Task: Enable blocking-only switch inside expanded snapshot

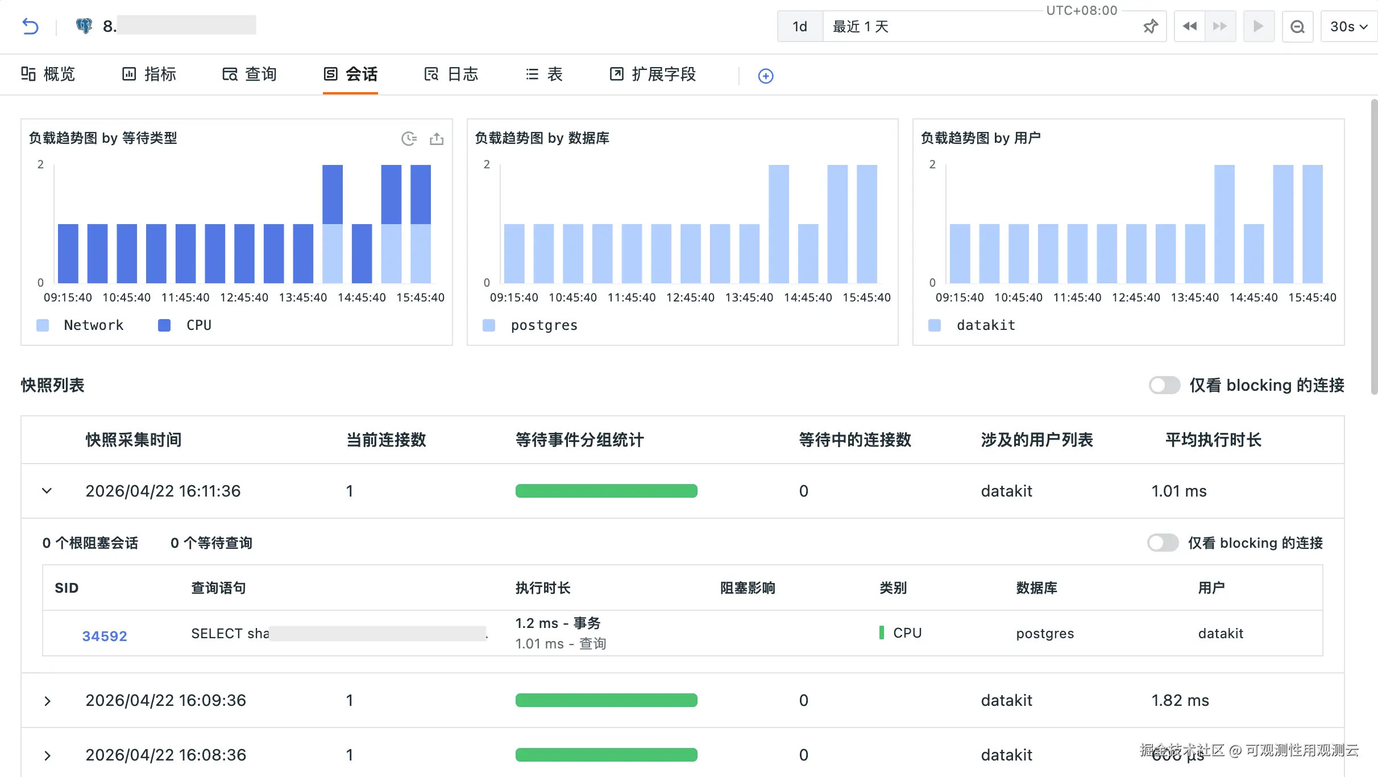Action: tap(1162, 543)
